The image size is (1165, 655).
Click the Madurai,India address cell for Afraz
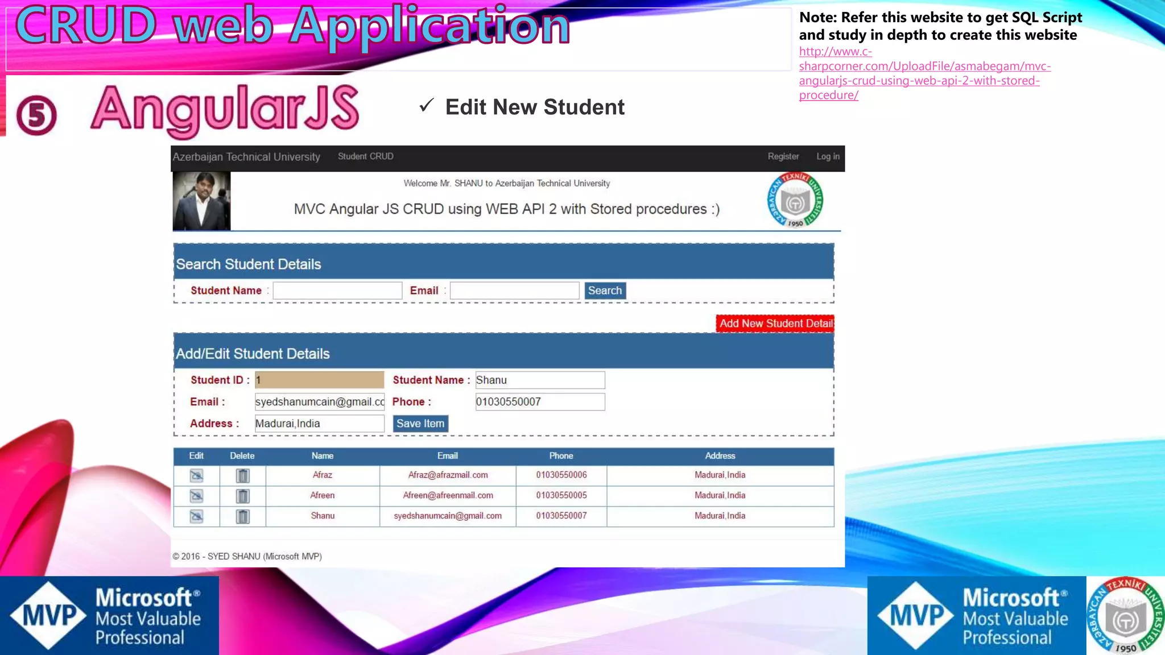tap(720, 475)
